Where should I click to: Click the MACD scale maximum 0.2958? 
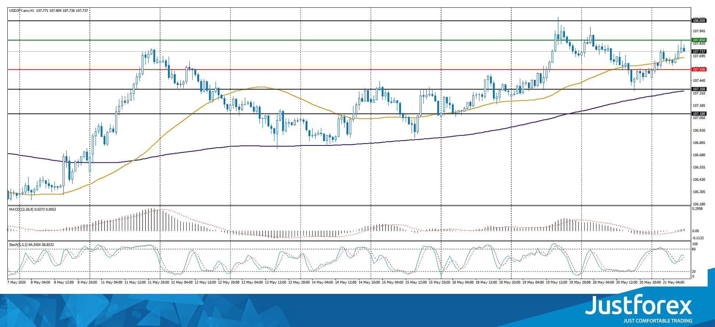(x=698, y=209)
